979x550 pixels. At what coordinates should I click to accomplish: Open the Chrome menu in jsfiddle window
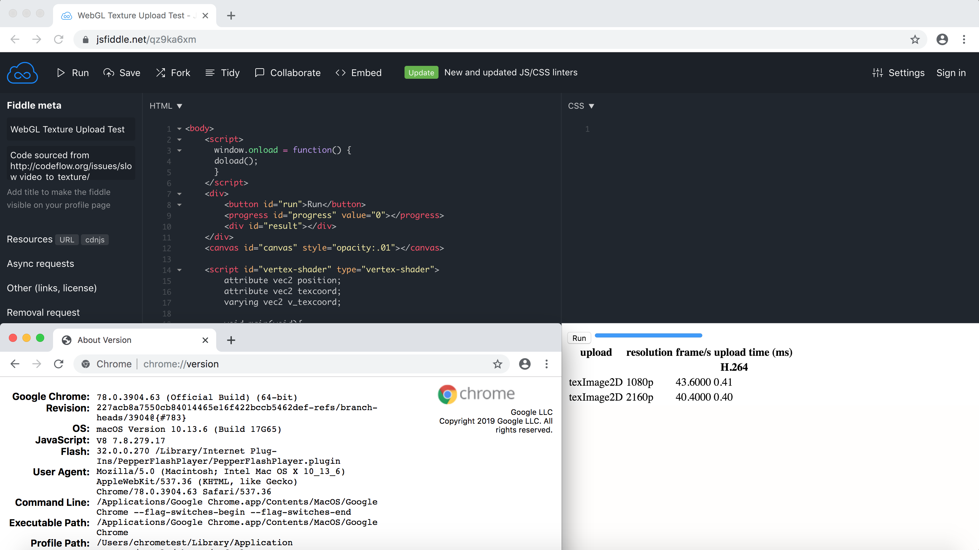964,39
